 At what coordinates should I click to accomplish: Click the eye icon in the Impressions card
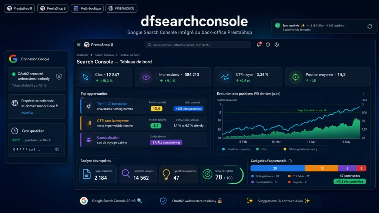[146, 77]
